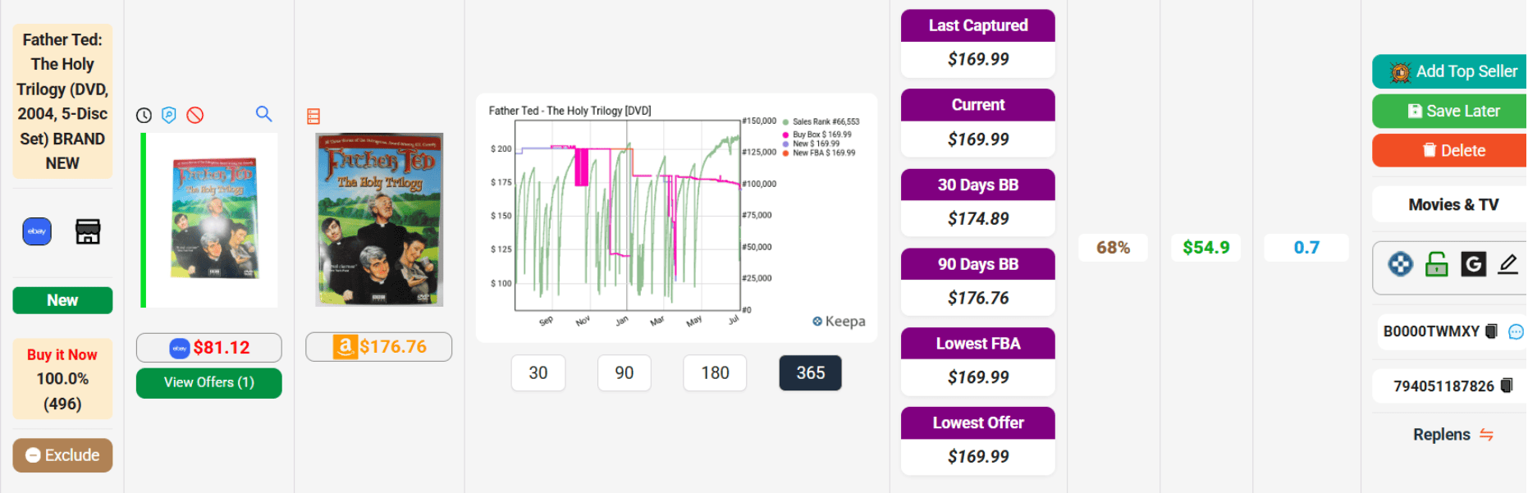Click the orange Replens swap arrows icon
Image resolution: width=1528 pixels, height=493 pixels.
pyautogui.click(x=1486, y=435)
